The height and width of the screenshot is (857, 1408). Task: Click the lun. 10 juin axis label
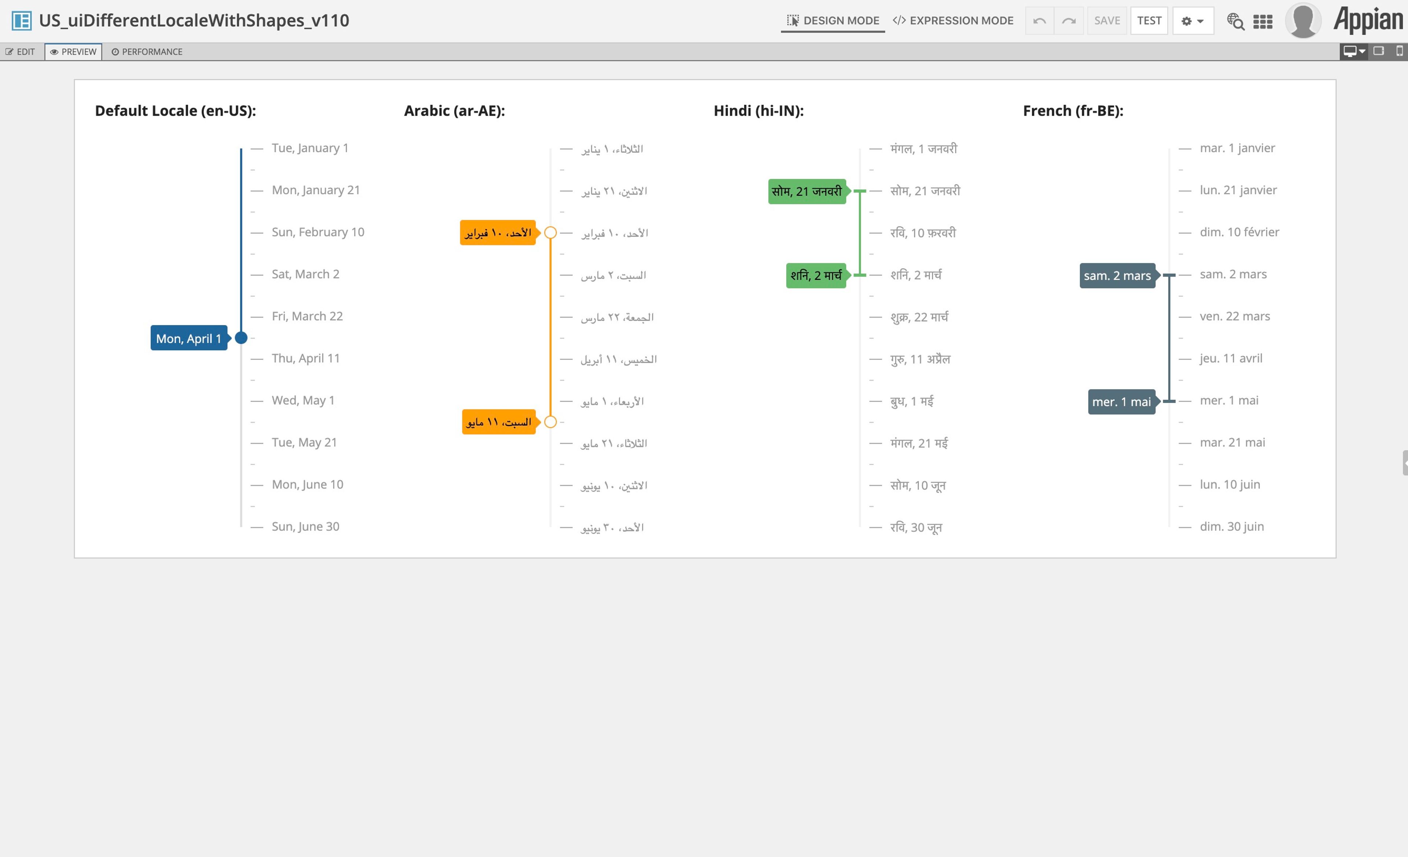coord(1230,484)
